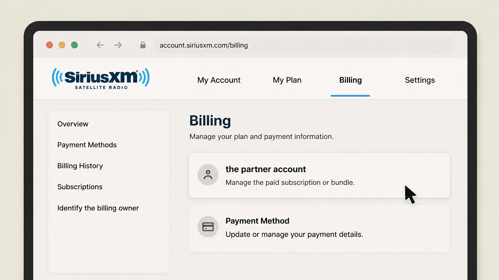
Task: Click the SiriusXM Satellite Radio logo
Action: (x=101, y=78)
